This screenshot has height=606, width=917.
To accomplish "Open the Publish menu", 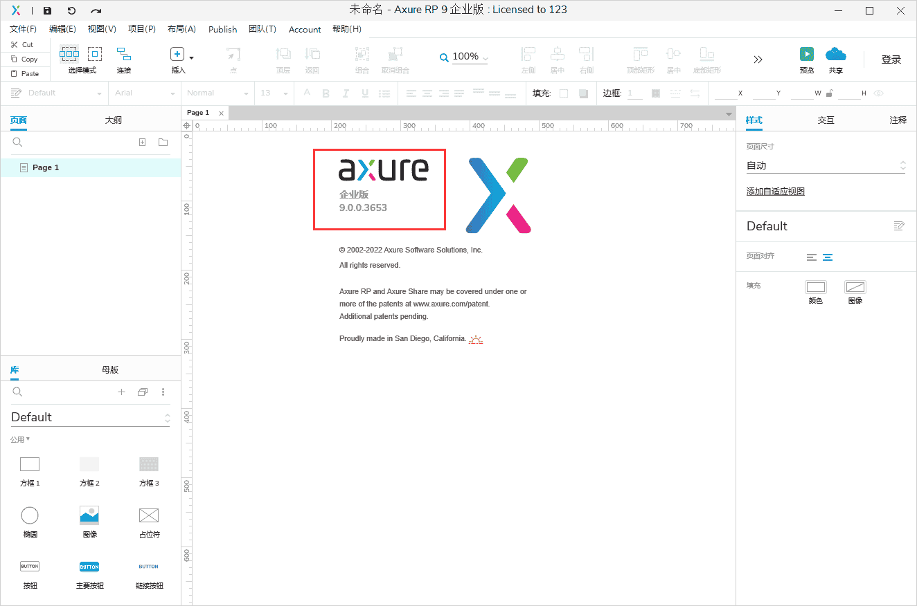I will click(222, 29).
